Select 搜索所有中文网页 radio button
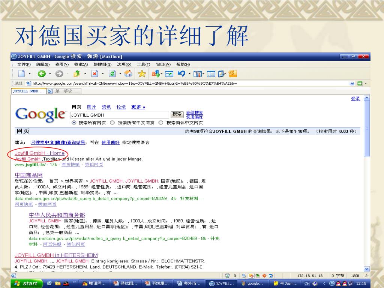This screenshot has height=288, width=384. [112, 123]
